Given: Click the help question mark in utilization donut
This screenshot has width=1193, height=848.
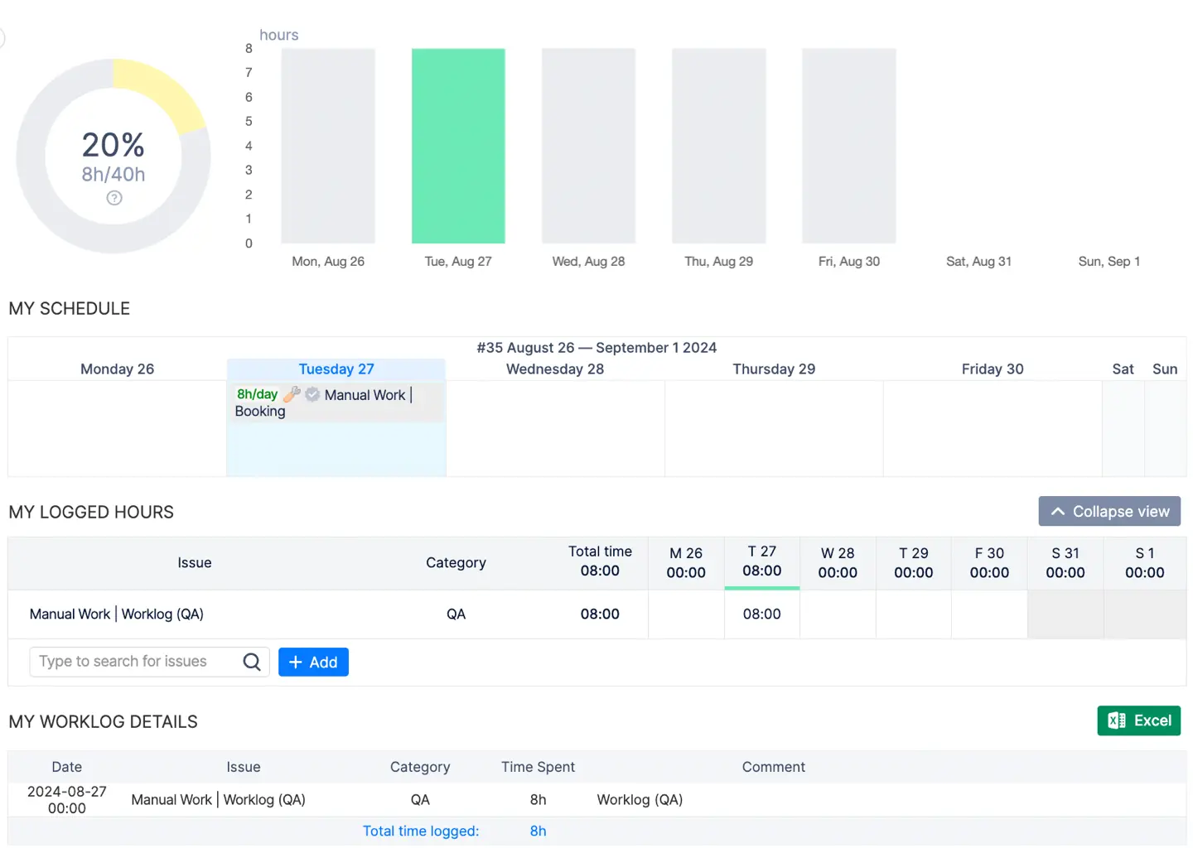Looking at the screenshot, I should point(114,198).
